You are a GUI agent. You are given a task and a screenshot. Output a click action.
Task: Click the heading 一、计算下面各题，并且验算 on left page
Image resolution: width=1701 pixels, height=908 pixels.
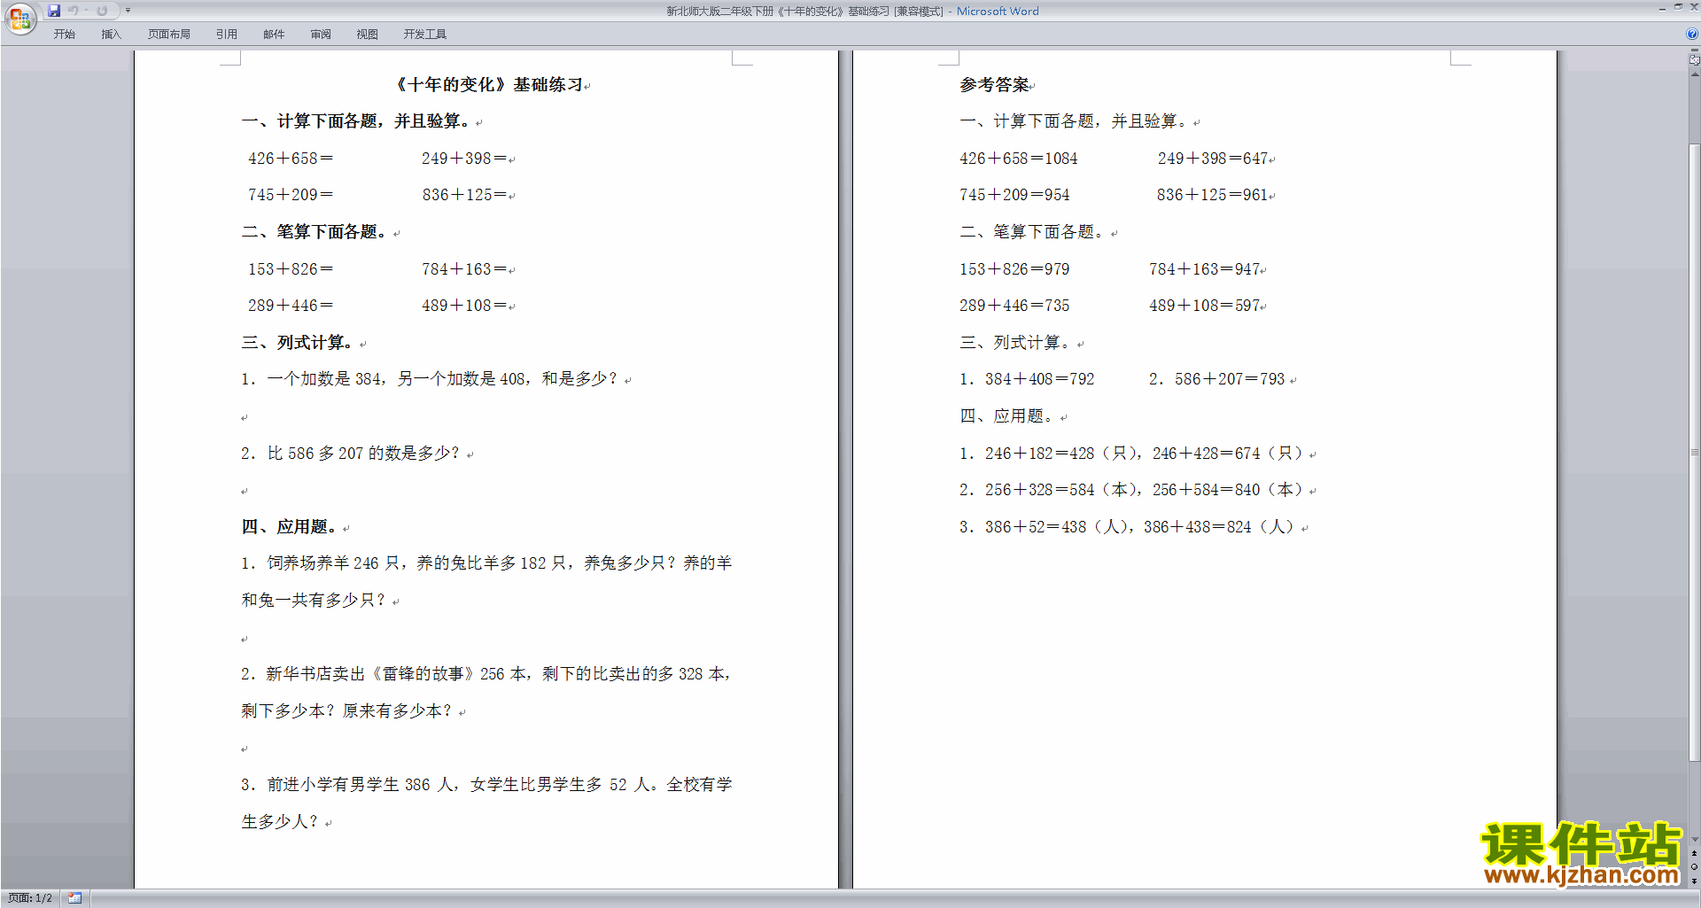click(x=357, y=121)
